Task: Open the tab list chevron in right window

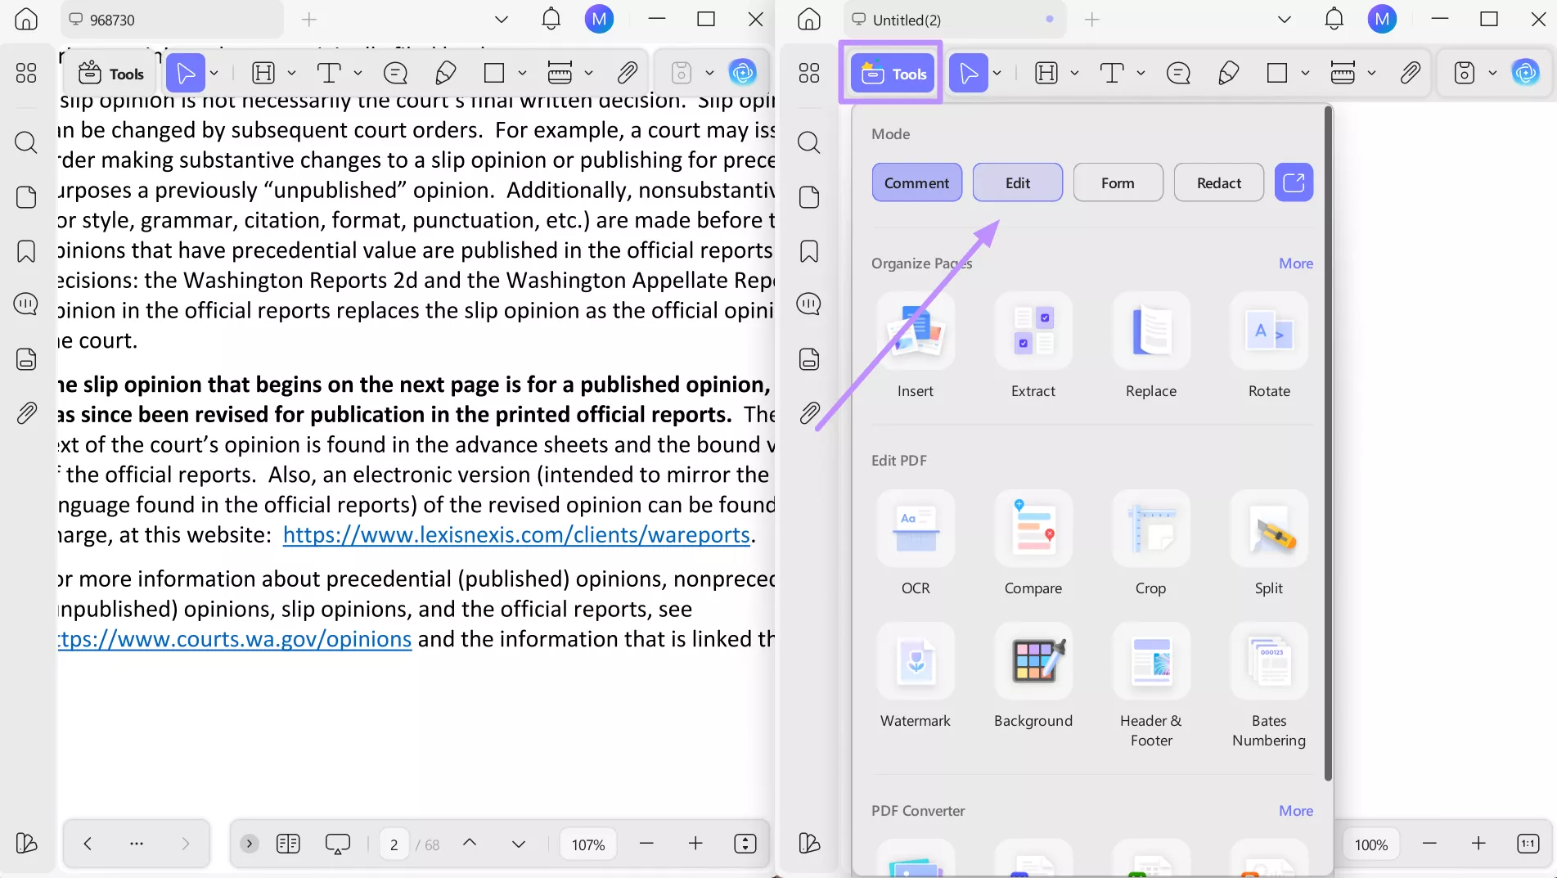Action: (x=1285, y=19)
